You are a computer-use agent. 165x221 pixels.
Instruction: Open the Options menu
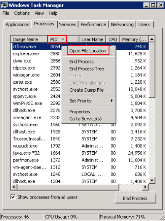(x=22, y=13)
